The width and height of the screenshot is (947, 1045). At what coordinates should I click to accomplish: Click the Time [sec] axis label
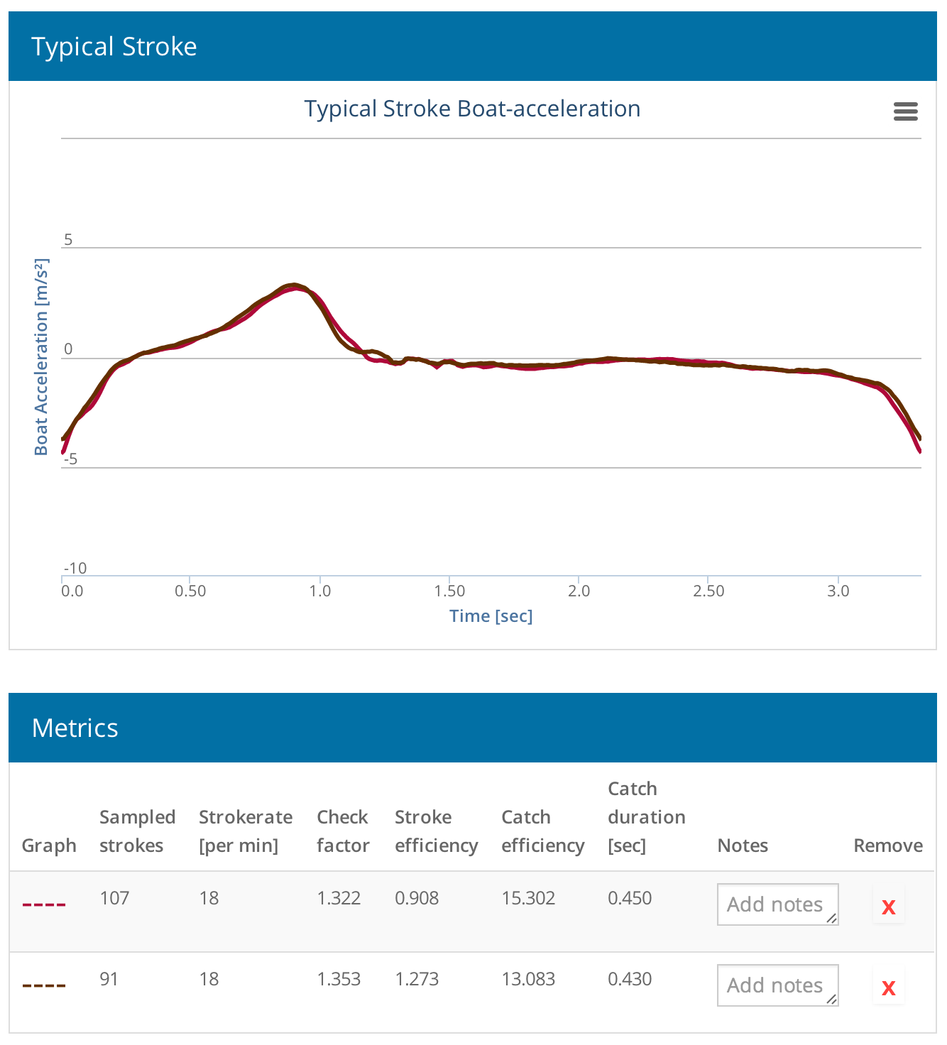pos(491,615)
